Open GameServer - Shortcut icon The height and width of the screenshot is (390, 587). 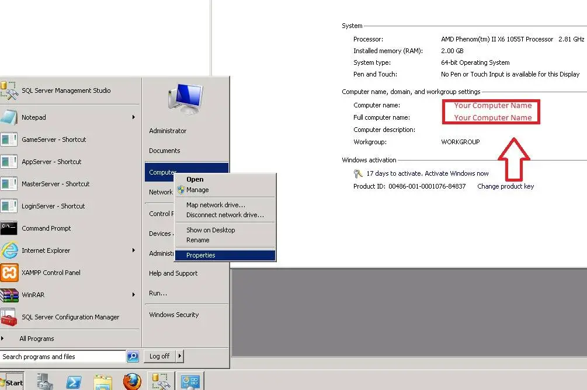[9, 140]
